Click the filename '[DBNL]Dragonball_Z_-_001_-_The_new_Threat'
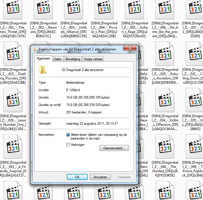The width and height of the screenshot is (203, 200). point(13,30)
